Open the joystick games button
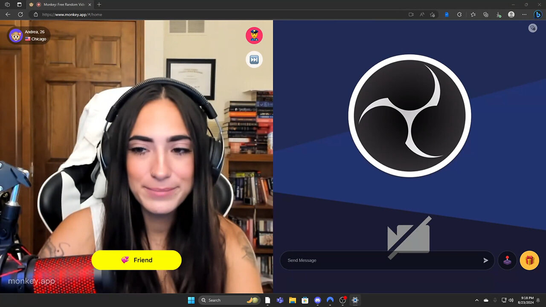The image size is (546, 307). 507,261
